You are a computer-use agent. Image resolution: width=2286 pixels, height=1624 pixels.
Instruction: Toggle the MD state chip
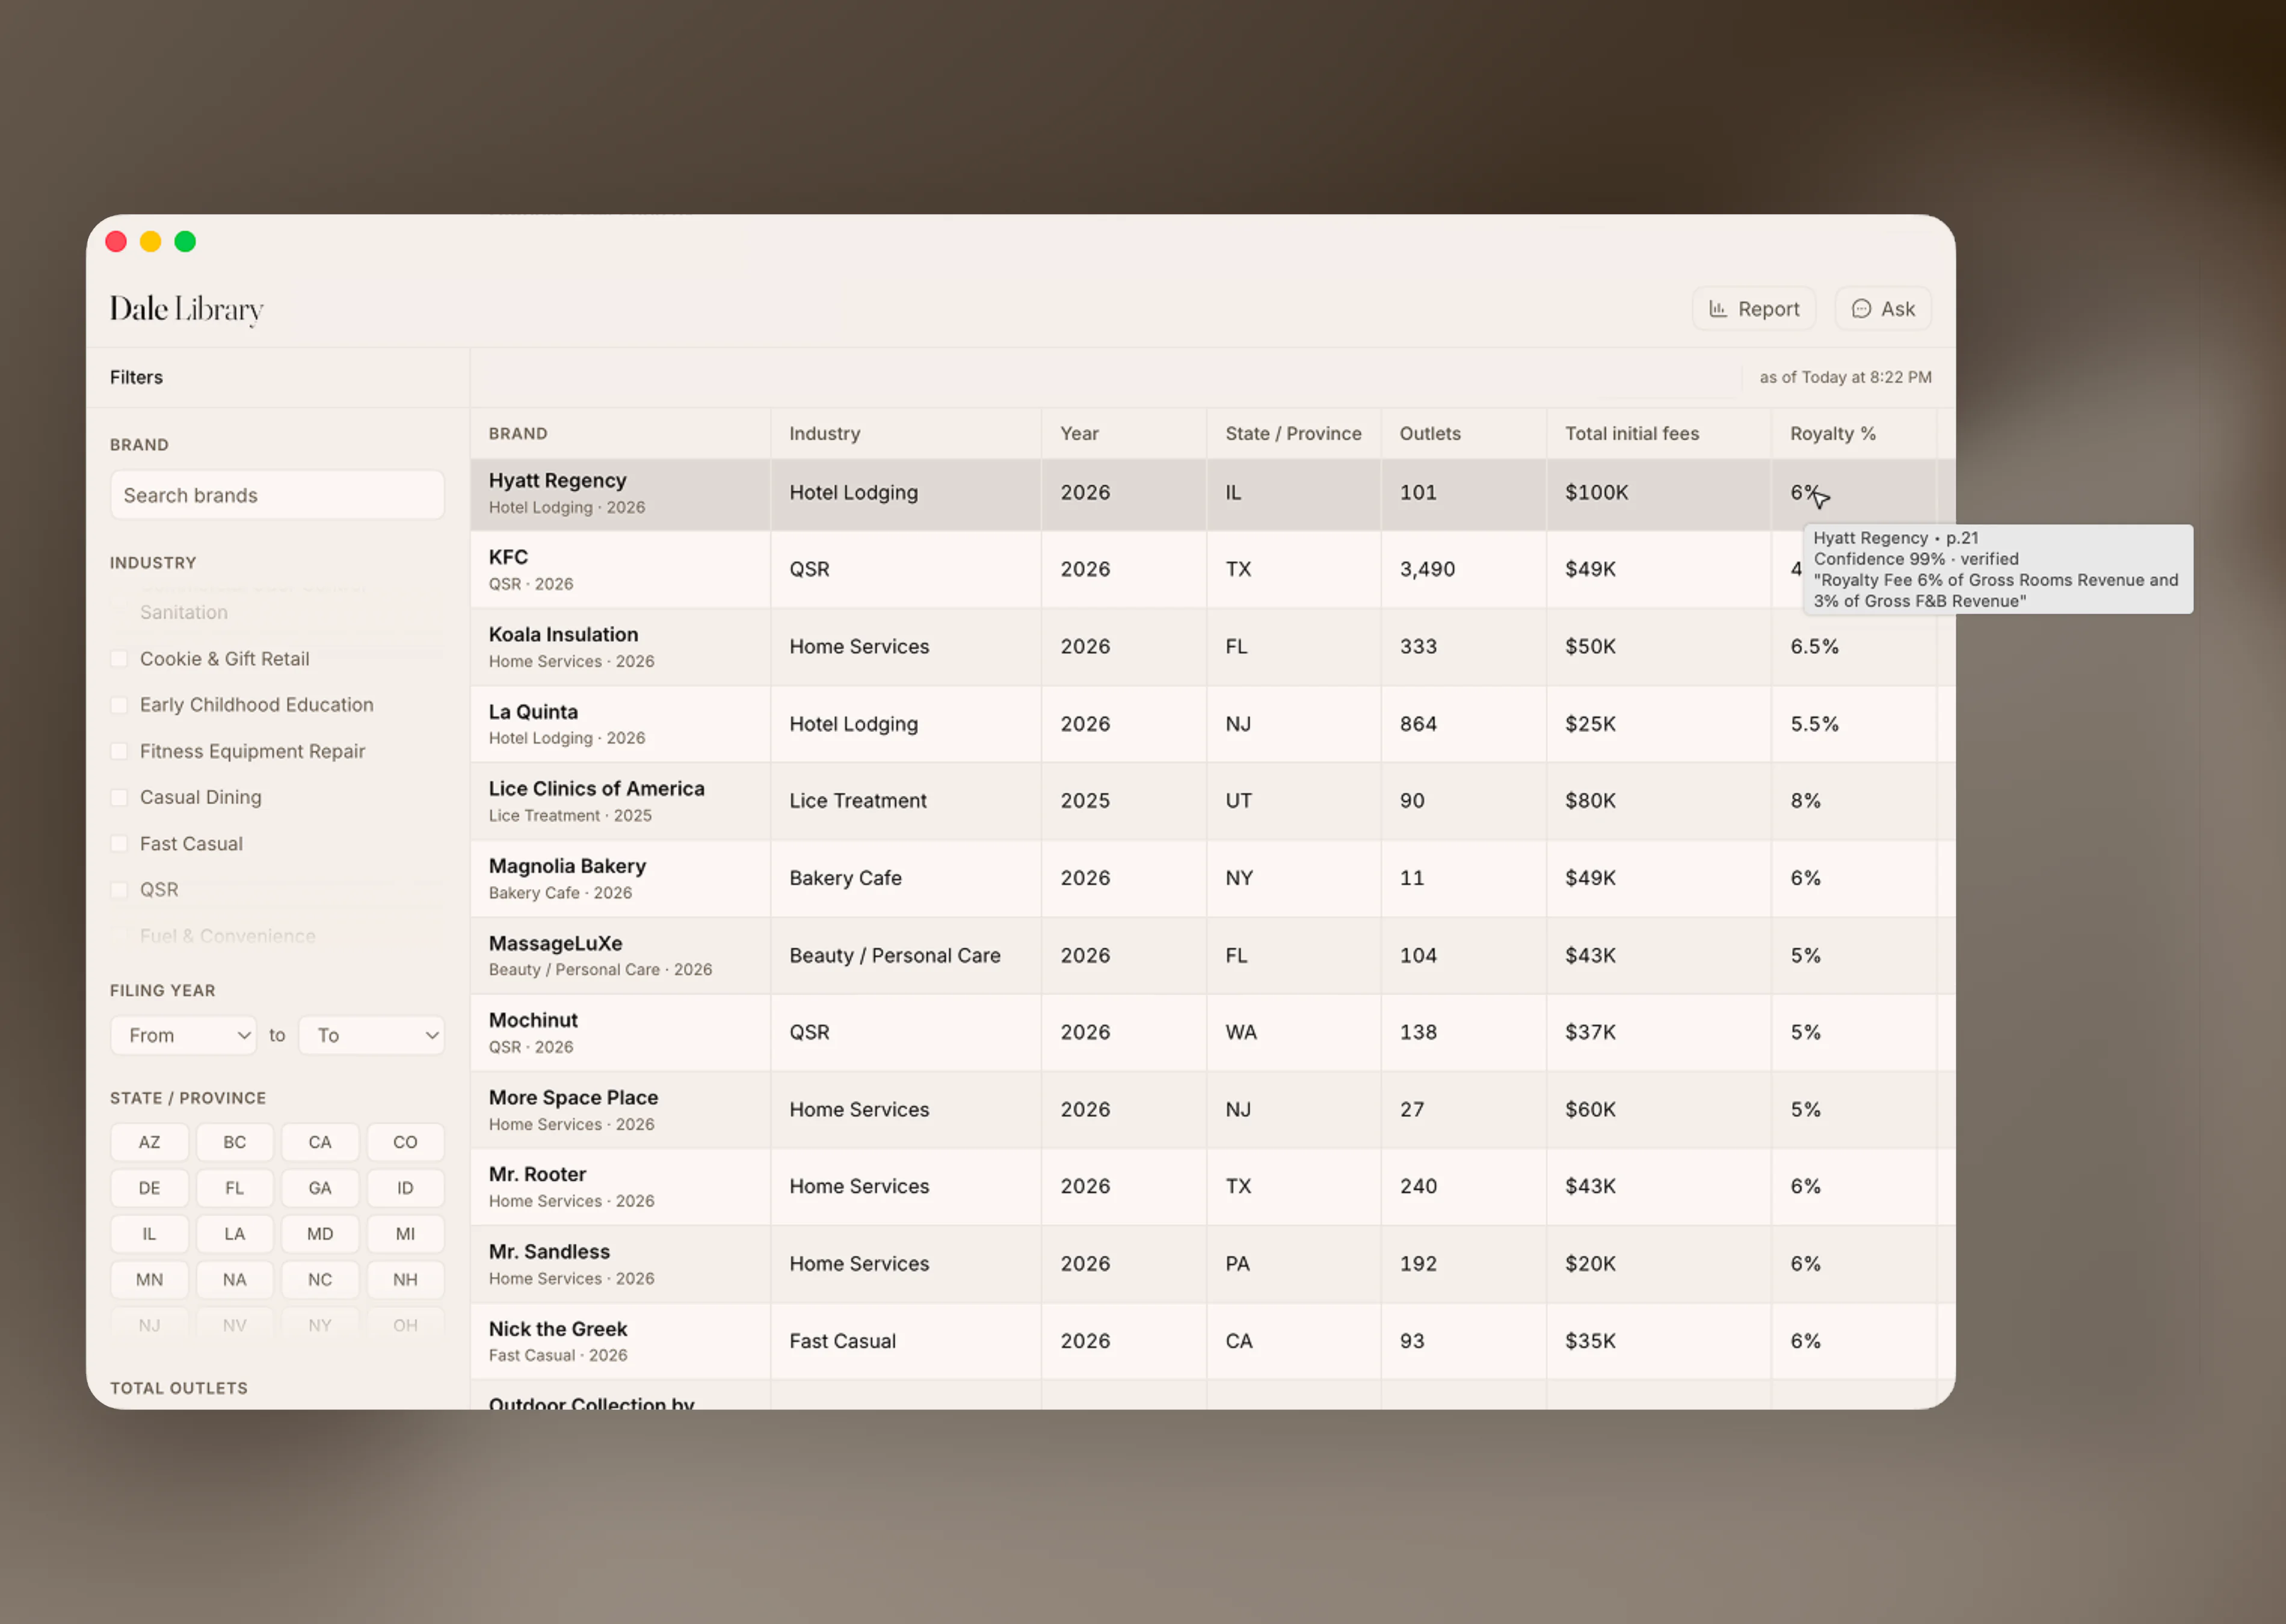point(320,1234)
